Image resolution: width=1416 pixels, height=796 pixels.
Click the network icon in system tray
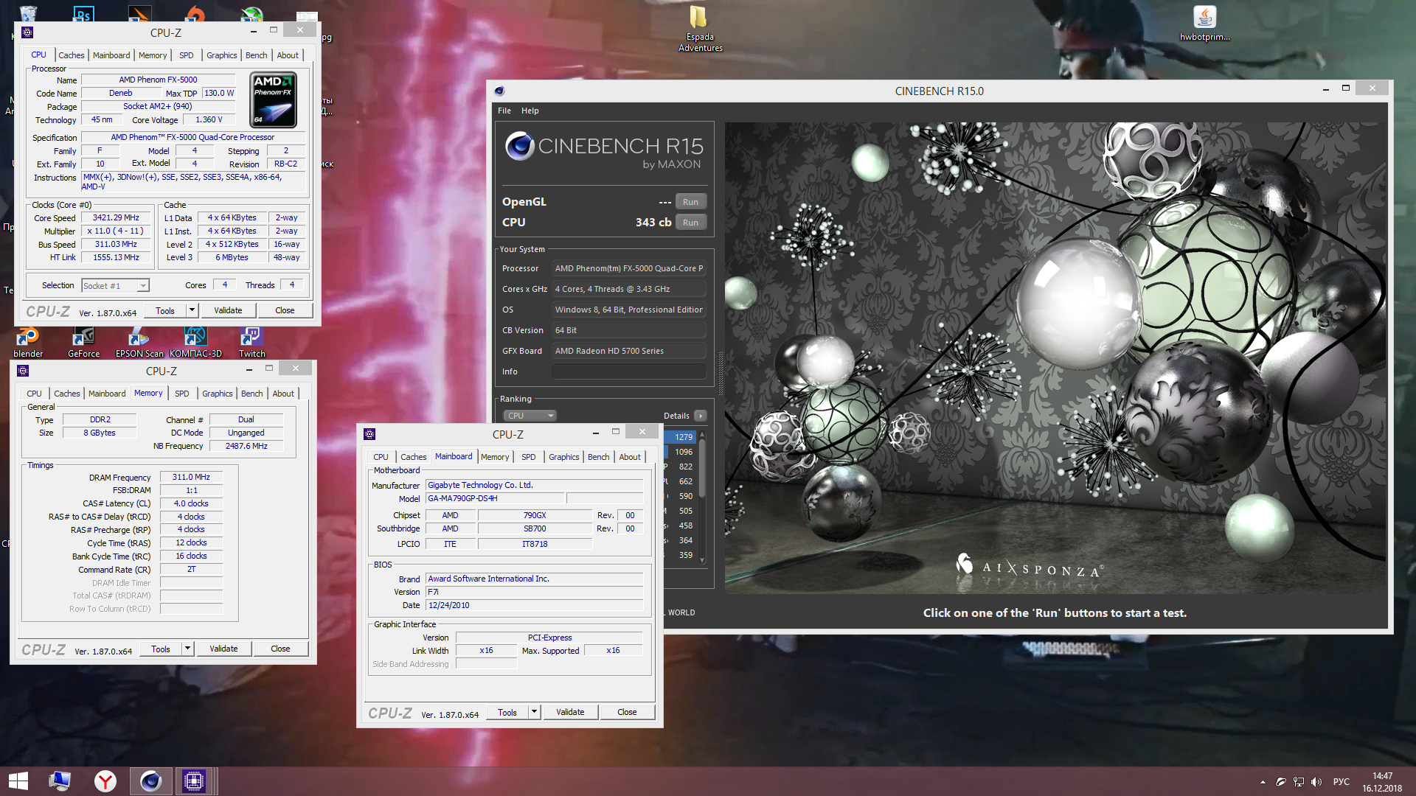click(x=1299, y=782)
